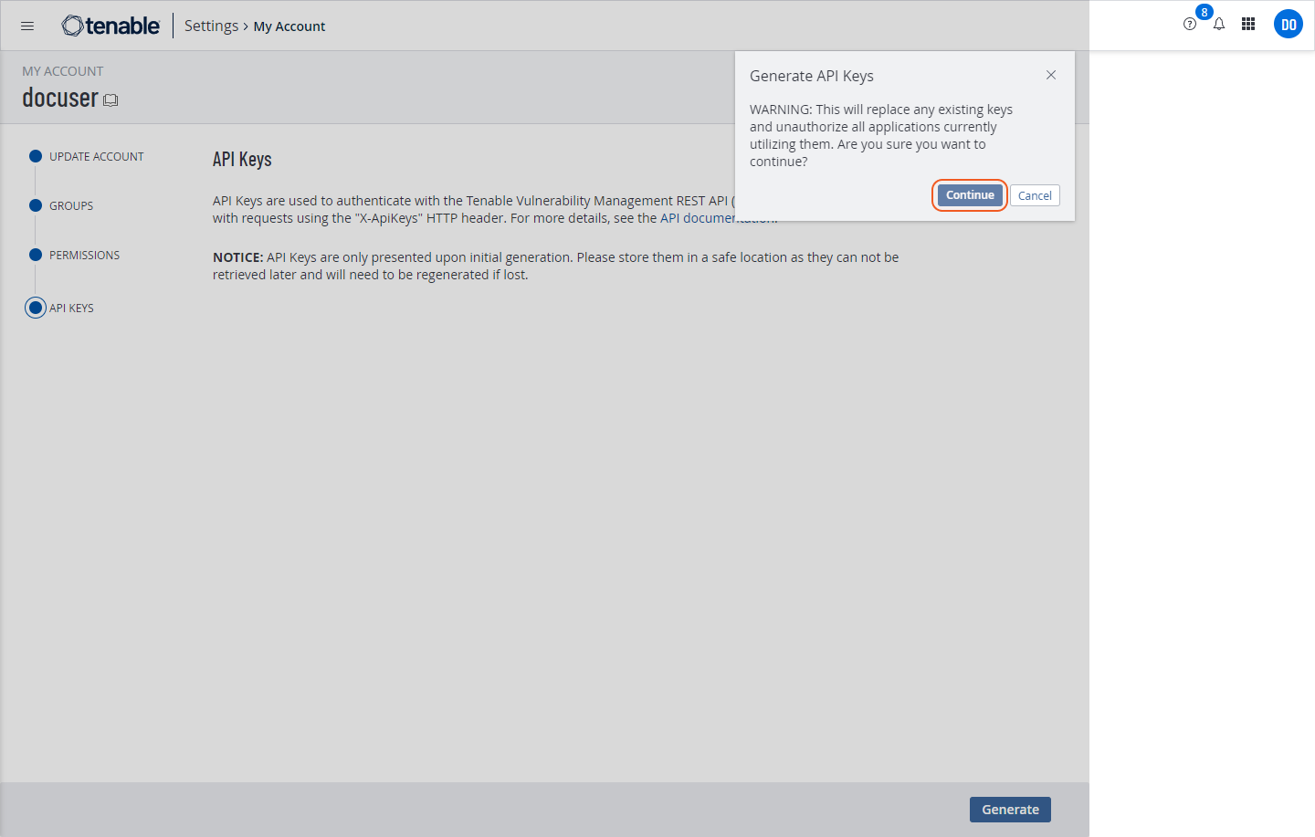Click the Generate API Keys dialog title
The width and height of the screenshot is (1315, 837).
(812, 76)
